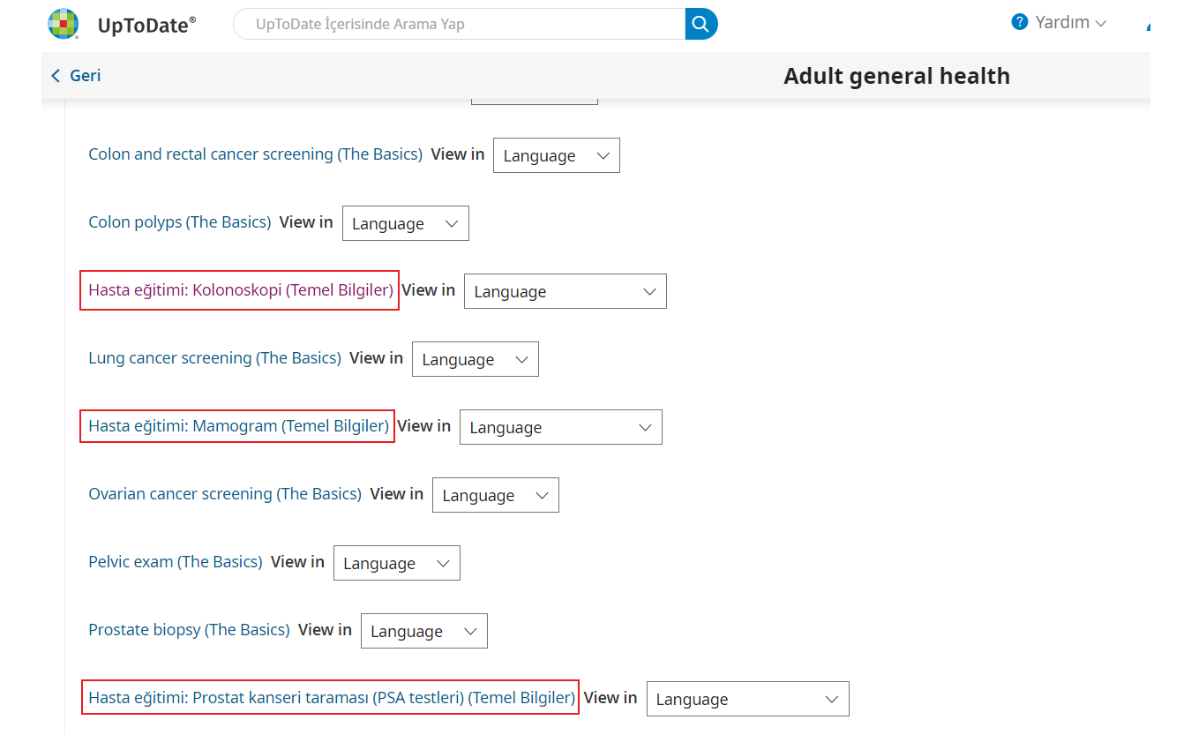Open Language dropdown for Colon polyps
Viewport: 1191px width, 735px height.
[405, 223]
